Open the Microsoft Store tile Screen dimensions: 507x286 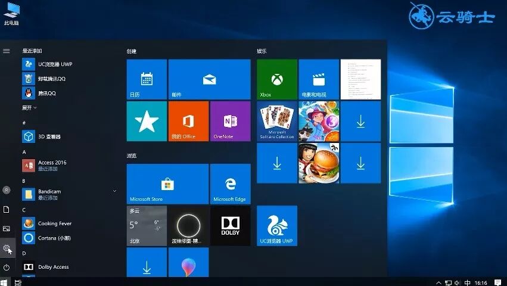(167, 184)
